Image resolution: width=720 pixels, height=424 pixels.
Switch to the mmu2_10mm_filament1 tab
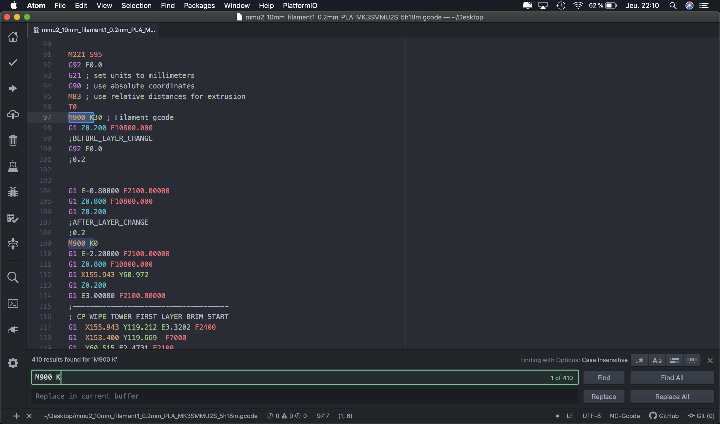coord(94,29)
